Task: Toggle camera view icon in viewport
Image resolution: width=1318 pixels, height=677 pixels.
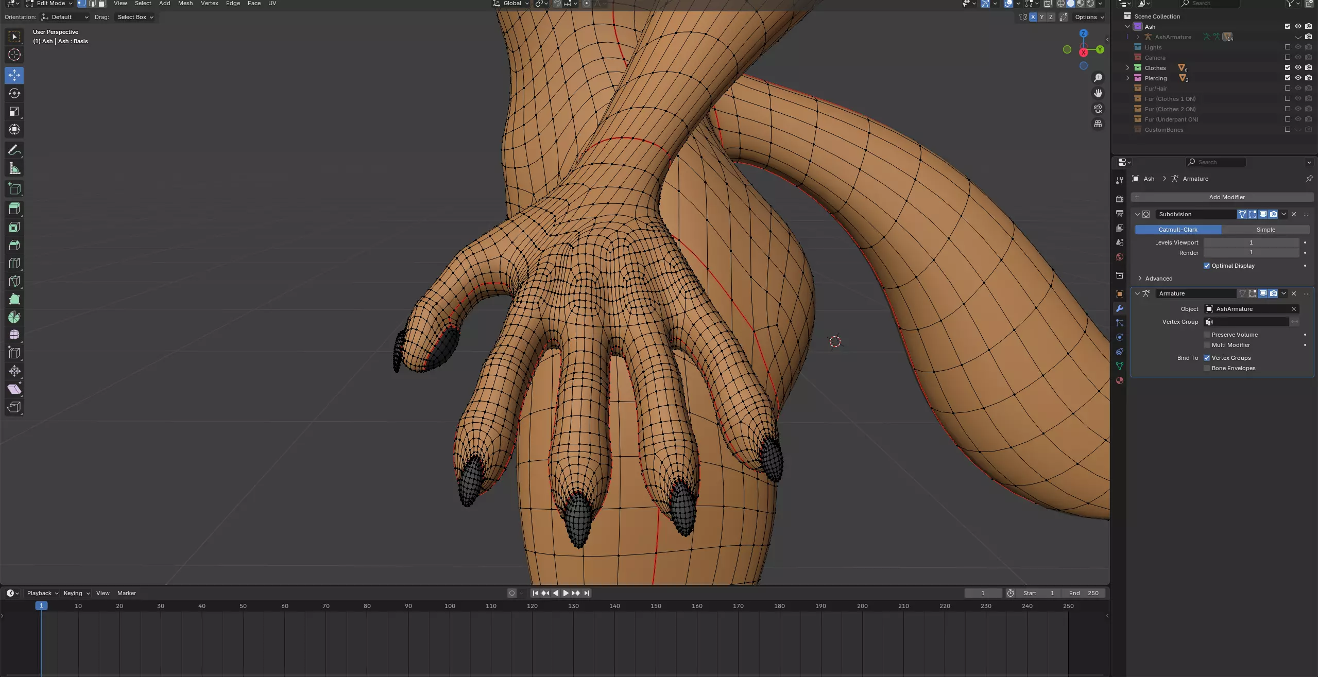Action: [x=1098, y=109]
